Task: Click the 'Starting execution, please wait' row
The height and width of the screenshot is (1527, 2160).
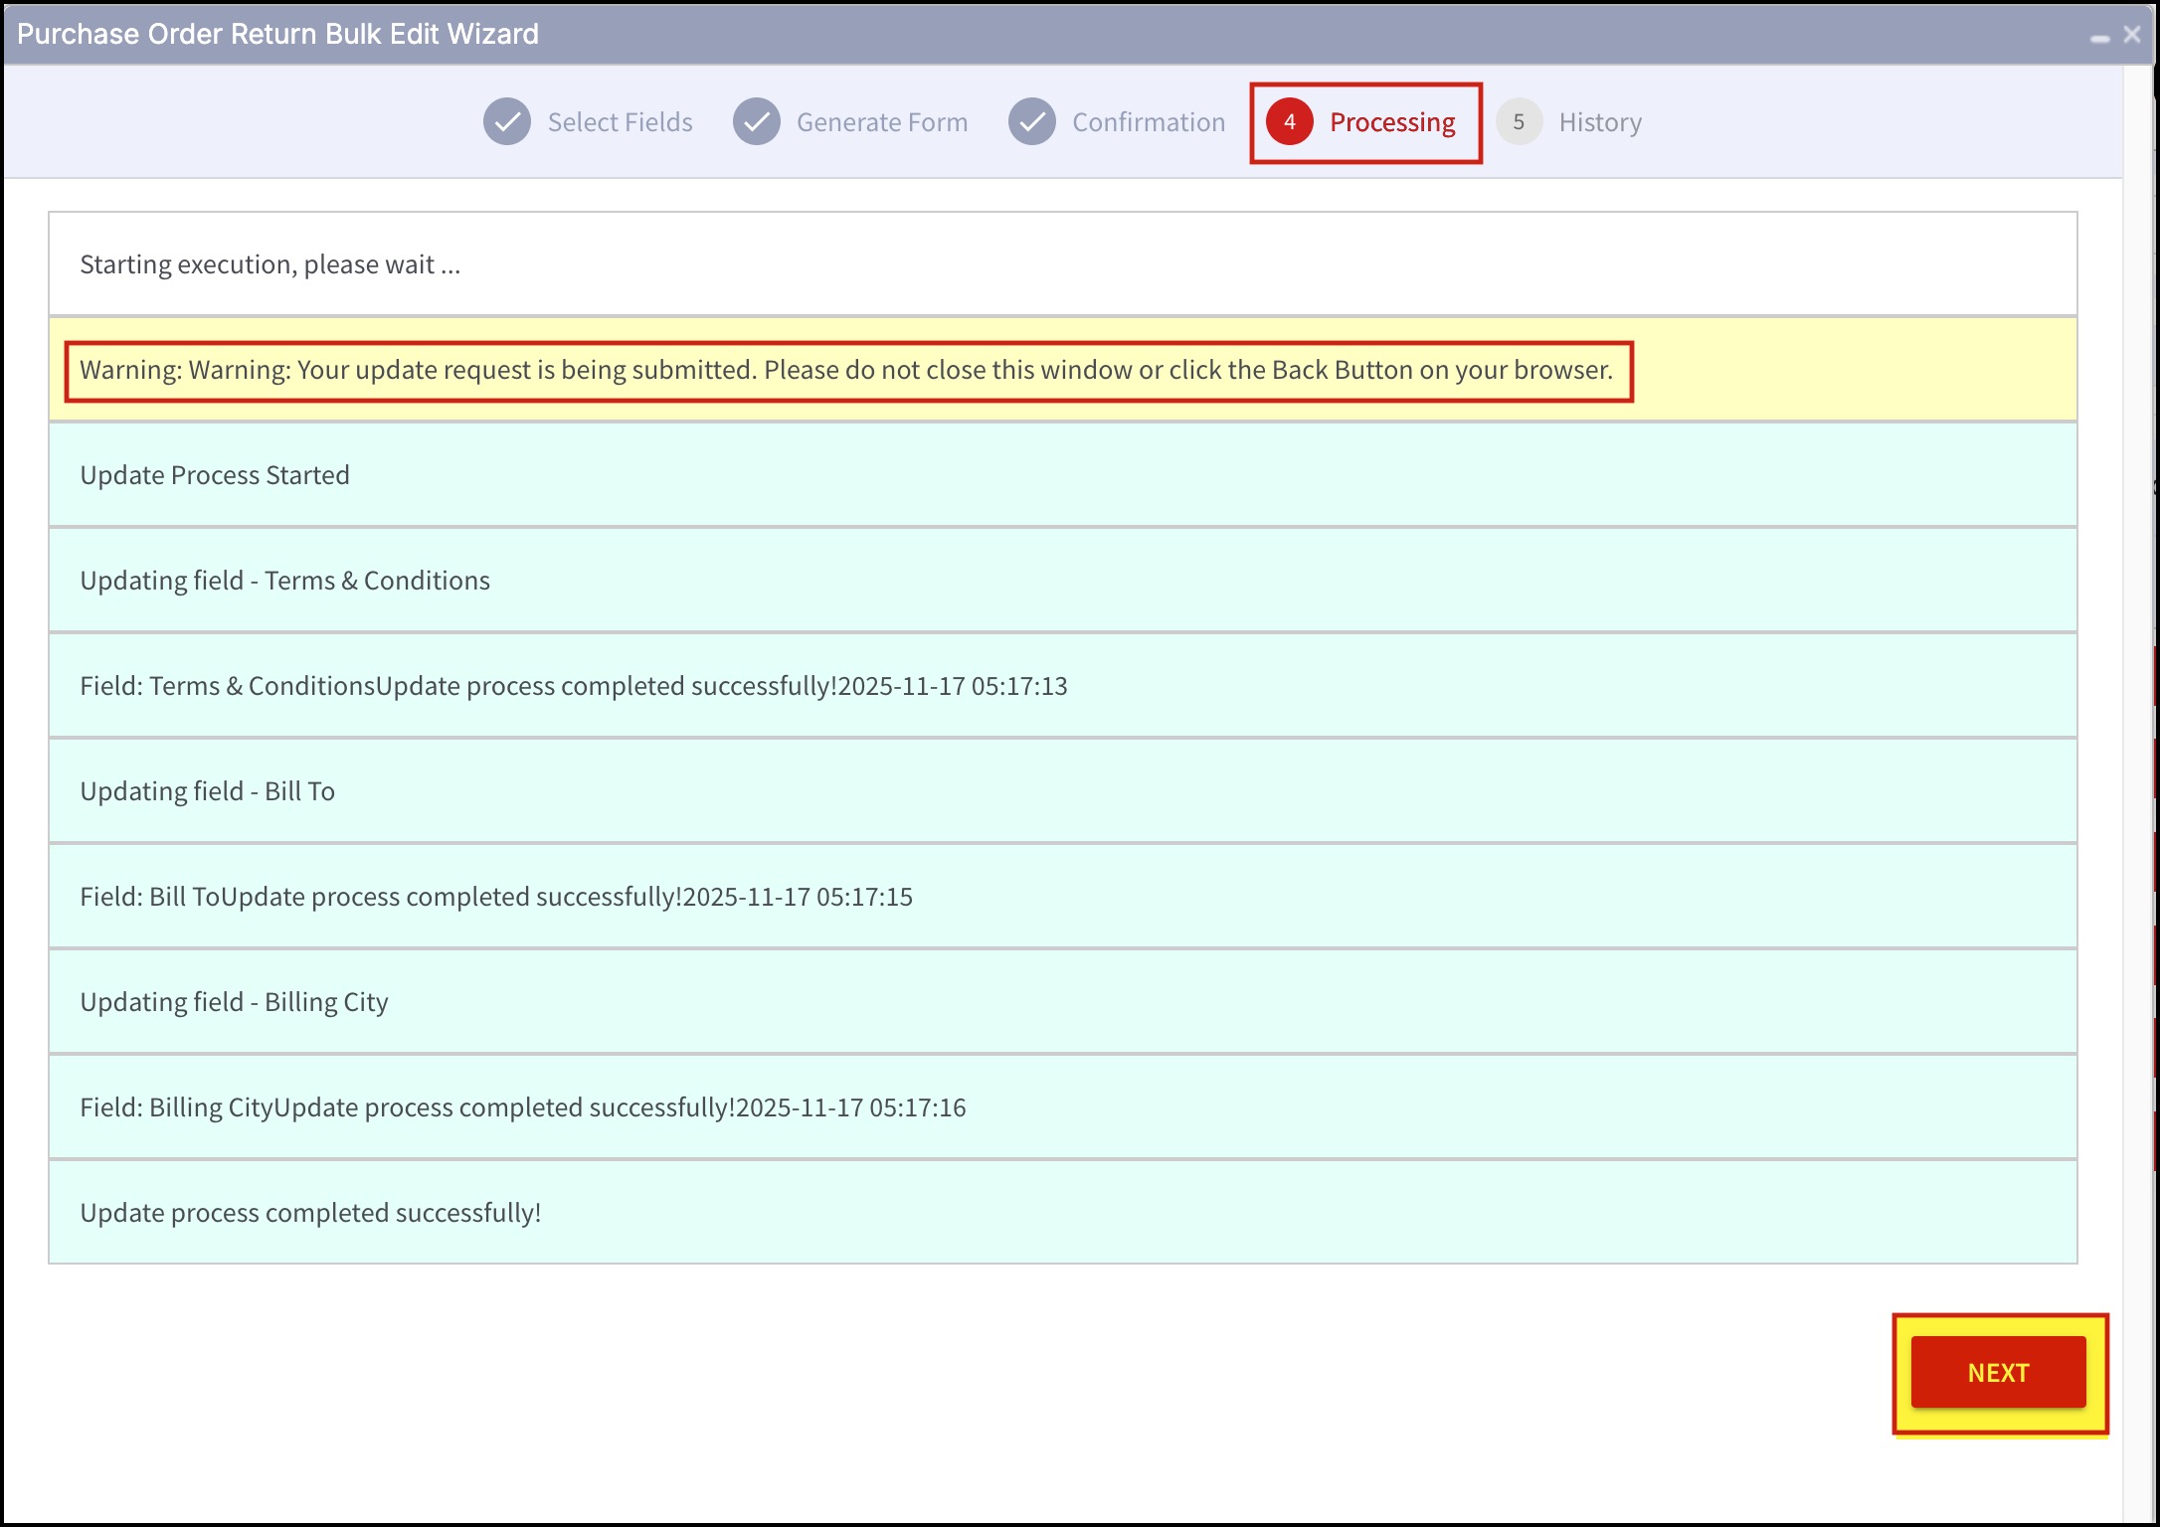Action: pos(1062,264)
